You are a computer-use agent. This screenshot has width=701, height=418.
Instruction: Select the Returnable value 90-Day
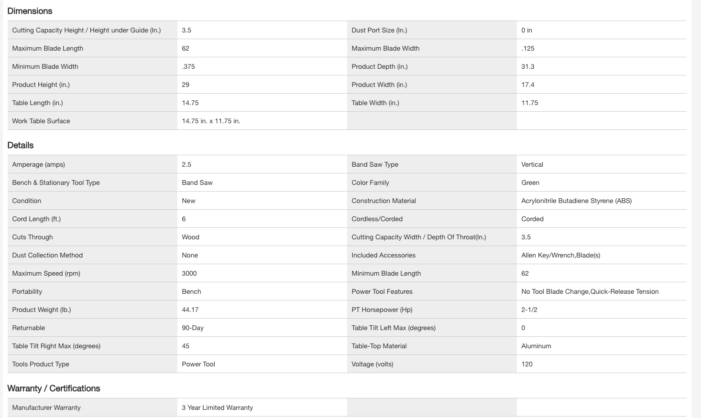tap(193, 328)
